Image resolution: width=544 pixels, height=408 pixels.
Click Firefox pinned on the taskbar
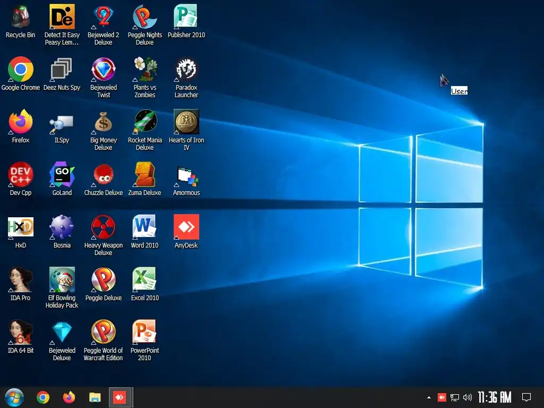[69, 397]
